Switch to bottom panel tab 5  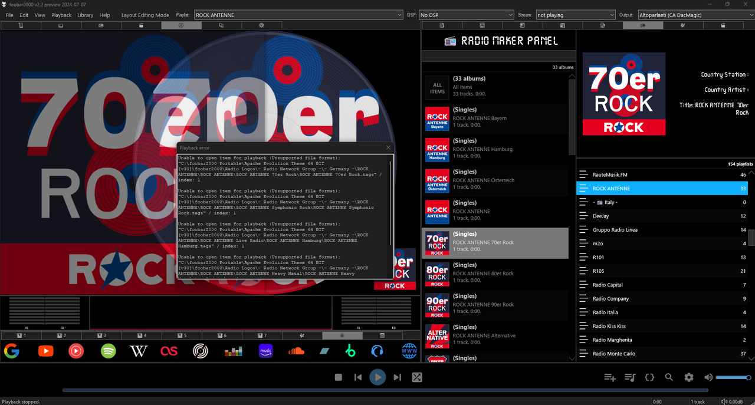click(x=182, y=335)
